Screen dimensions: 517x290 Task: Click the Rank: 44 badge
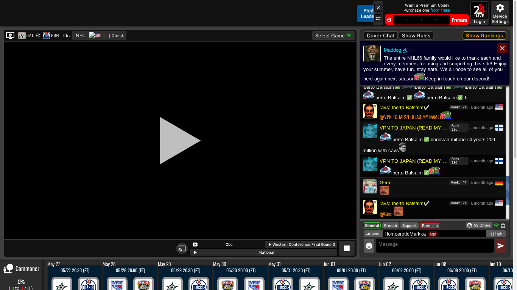pyautogui.click(x=459, y=182)
